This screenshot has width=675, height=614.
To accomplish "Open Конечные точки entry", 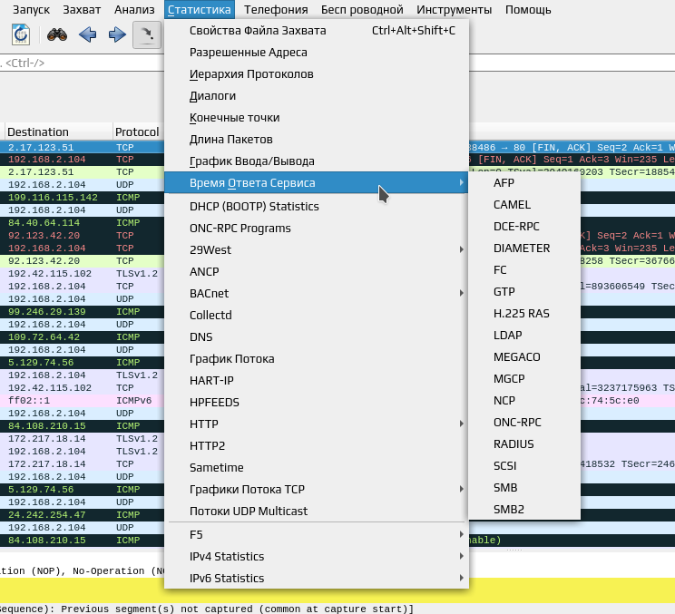I will click(x=317, y=118).
